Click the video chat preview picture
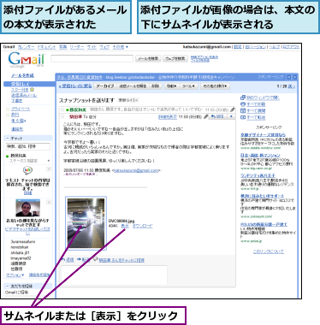Viewport: 320px width, 325px height. tap(27, 208)
